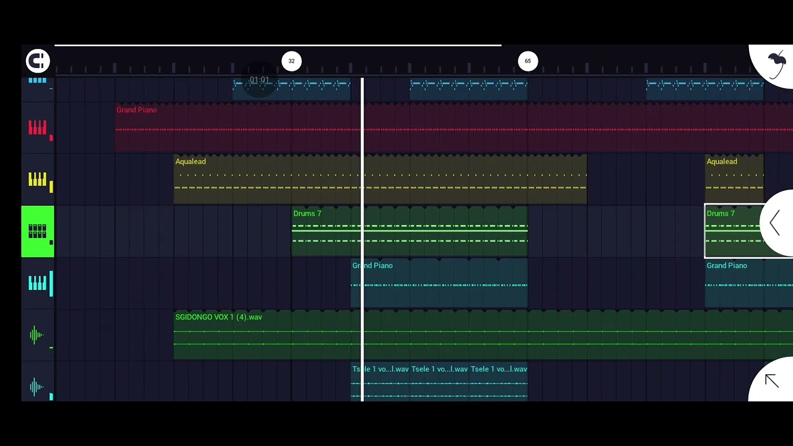Select the top-row cyan pattern clip below marker 65
This screenshot has height=446, width=793.
(x=468, y=89)
